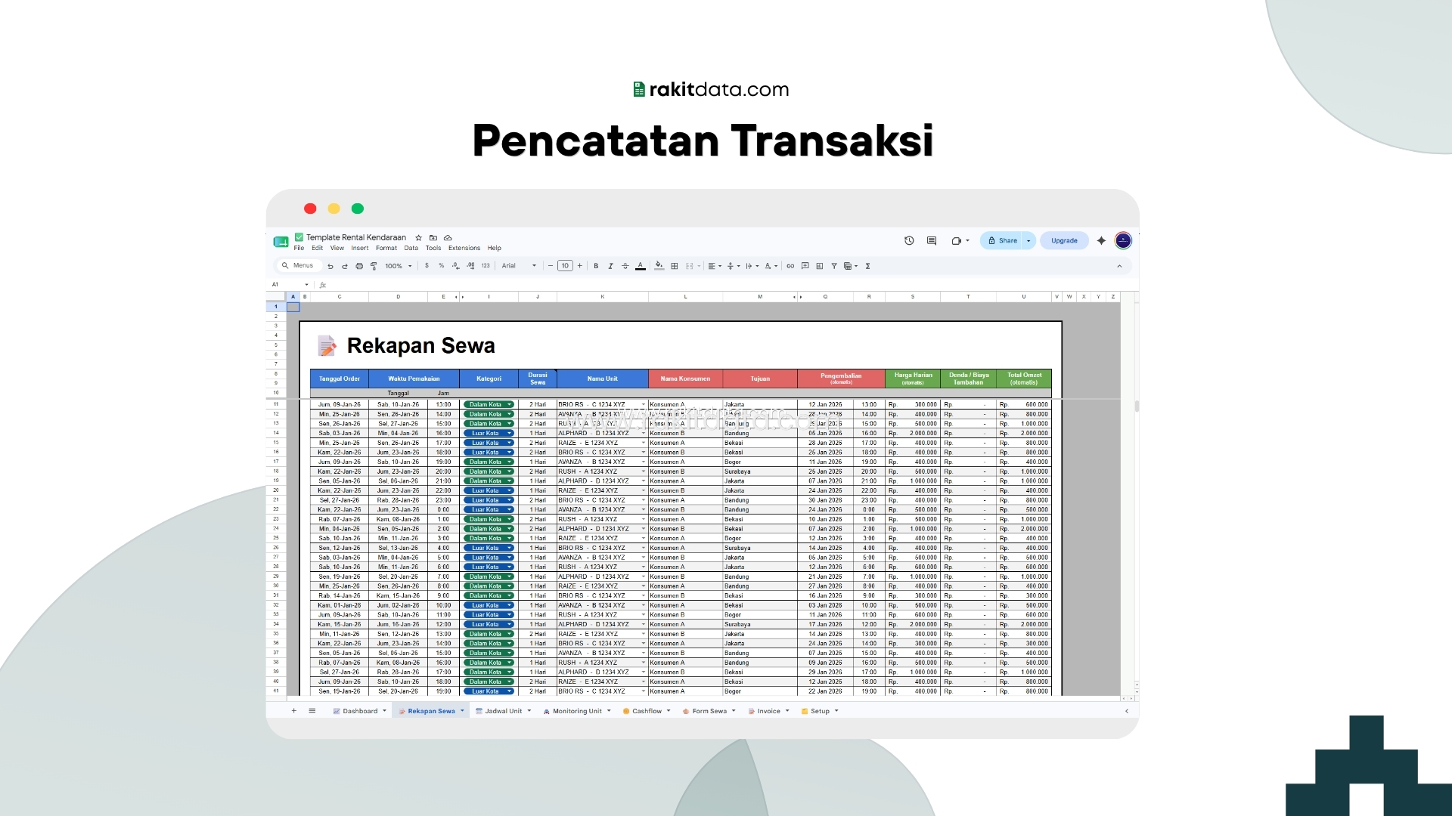Insert a chart from toolbar
Image resolution: width=1452 pixels, height=816 pixels.
[x=820, y=266]
